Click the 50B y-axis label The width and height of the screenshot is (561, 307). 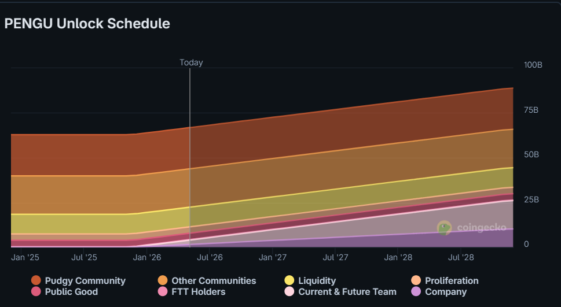click(x=531, y=155)
